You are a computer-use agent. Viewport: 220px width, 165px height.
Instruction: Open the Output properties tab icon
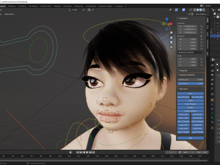(x=212, y=75)
